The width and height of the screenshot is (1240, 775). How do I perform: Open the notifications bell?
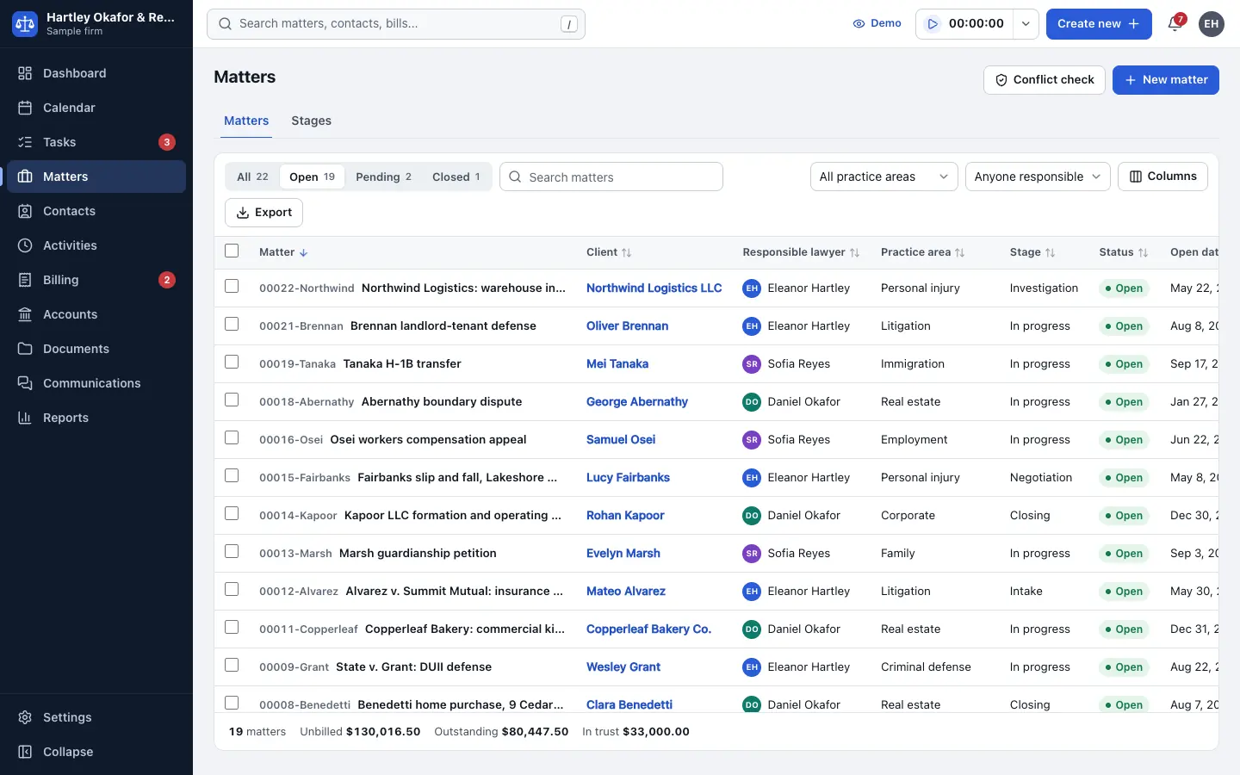(x=1175, y=24)
